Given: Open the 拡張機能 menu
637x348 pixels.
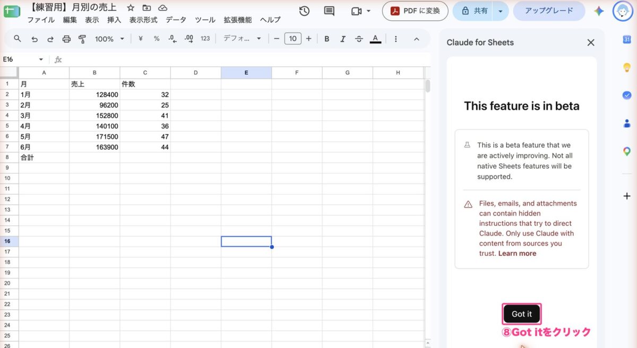Looking at the screenshot, I should (238, 20).
